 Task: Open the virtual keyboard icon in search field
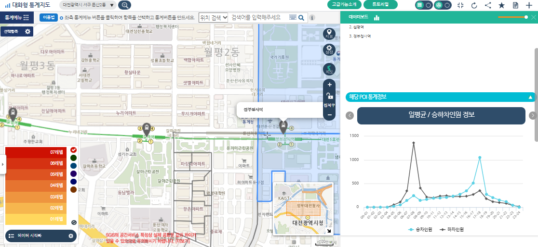[x=293, y=17]
